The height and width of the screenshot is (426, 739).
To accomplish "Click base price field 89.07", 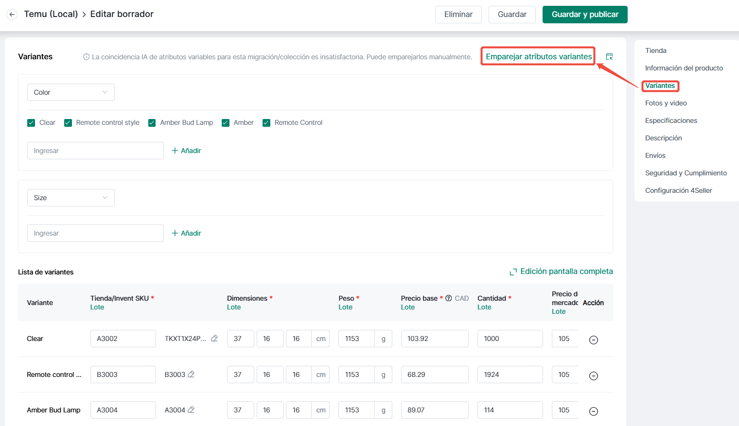I will 435,410.
